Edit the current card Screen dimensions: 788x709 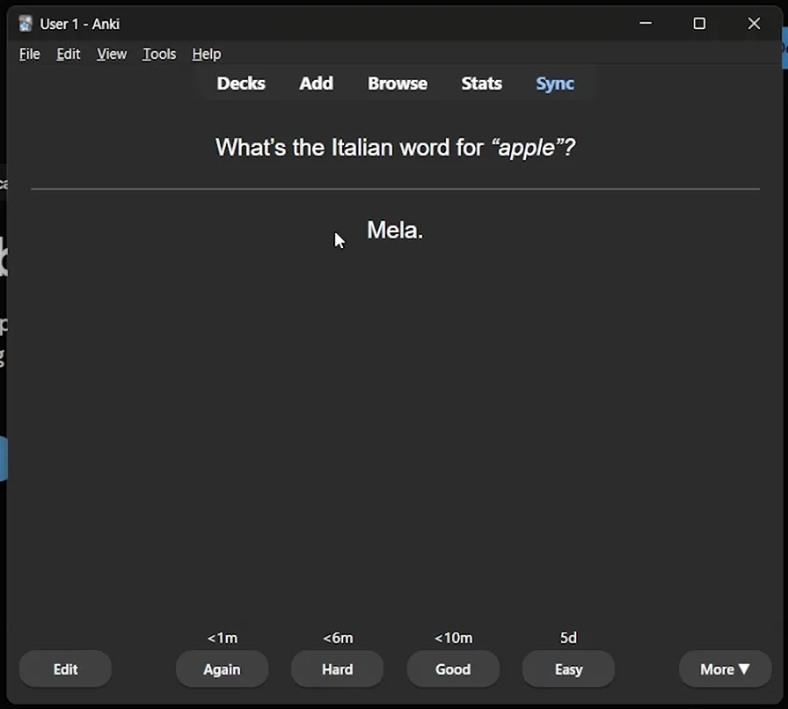pyautogui.click(x=64, y=669)
